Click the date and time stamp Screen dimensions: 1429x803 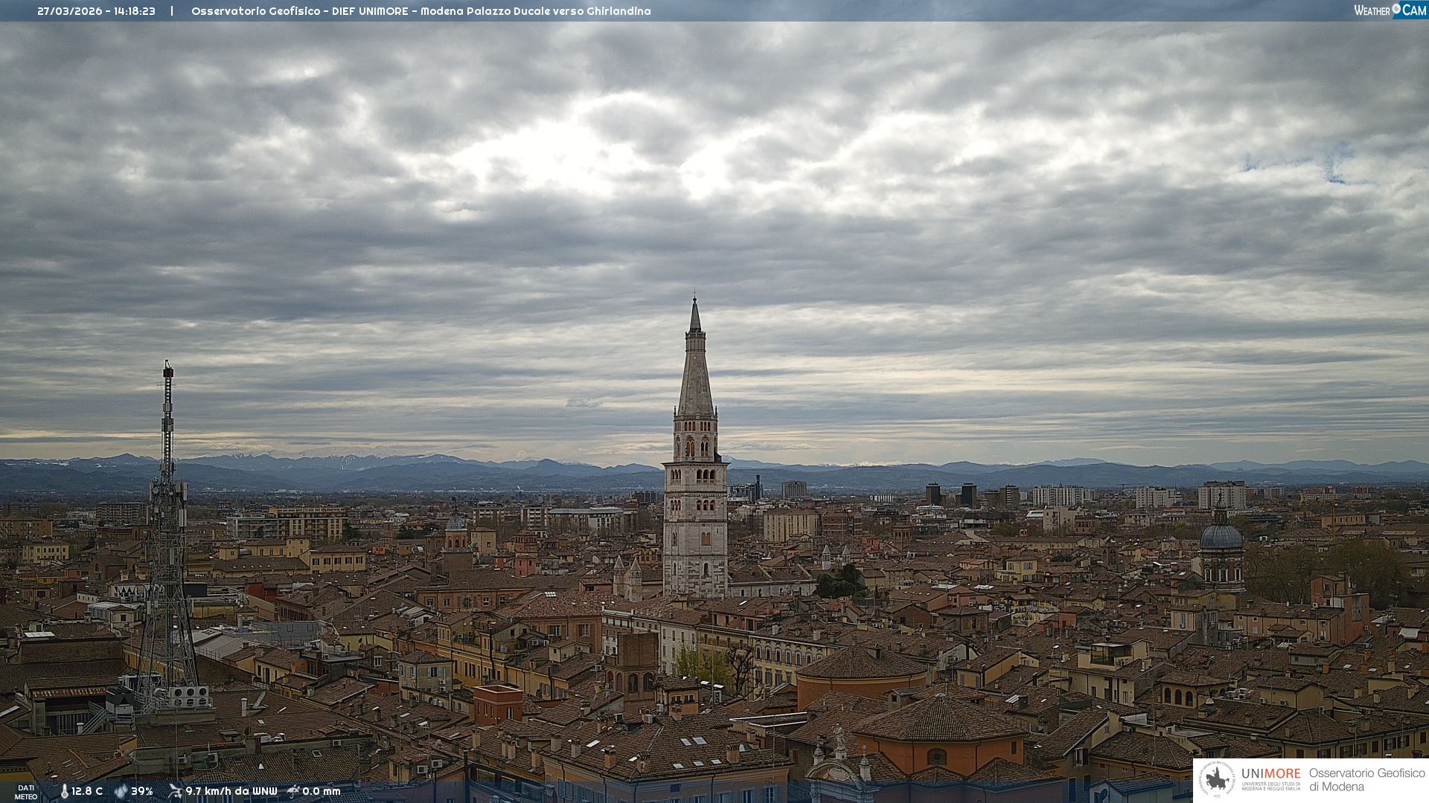pyautogui.click(x=96, y=11)
